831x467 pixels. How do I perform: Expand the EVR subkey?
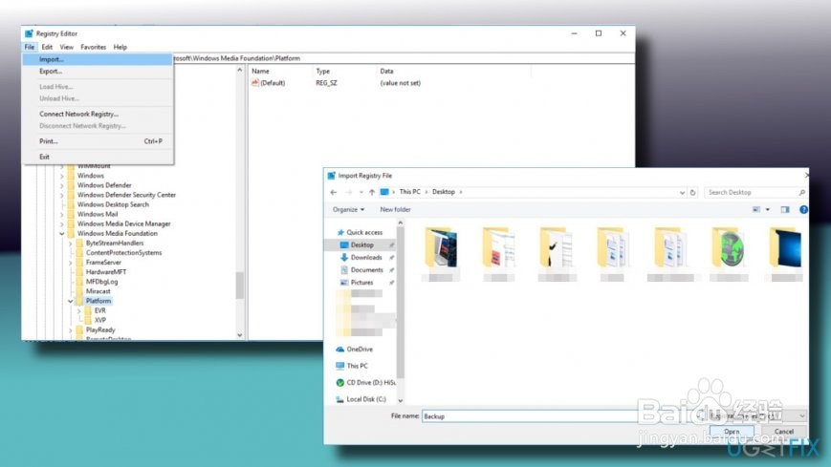coord(79,310)
